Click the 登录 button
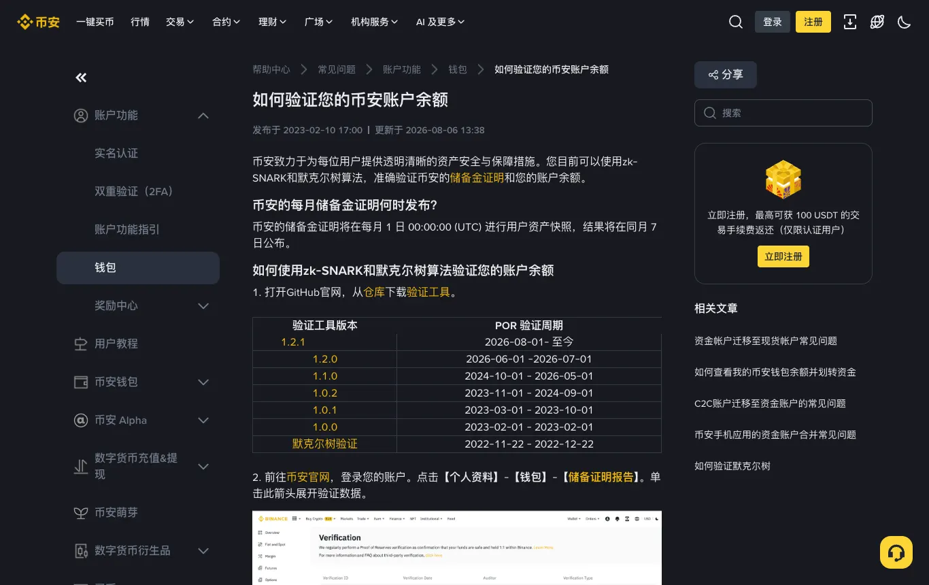 tap(773, 22)
